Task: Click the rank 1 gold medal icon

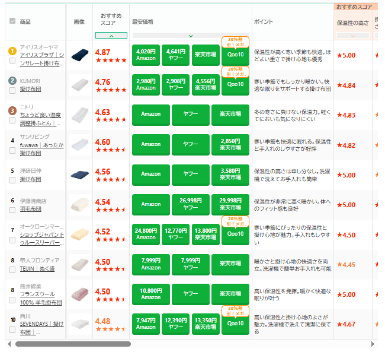Action: (x=12, y=50)
